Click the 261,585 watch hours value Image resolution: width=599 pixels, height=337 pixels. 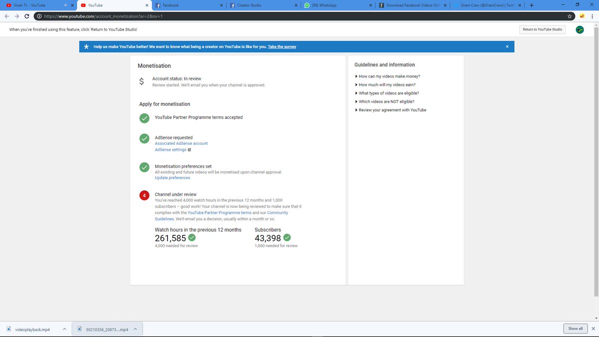(170, 238)
